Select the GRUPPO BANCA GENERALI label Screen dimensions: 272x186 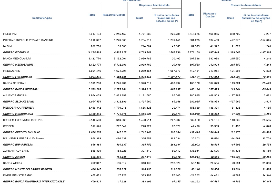21,89
